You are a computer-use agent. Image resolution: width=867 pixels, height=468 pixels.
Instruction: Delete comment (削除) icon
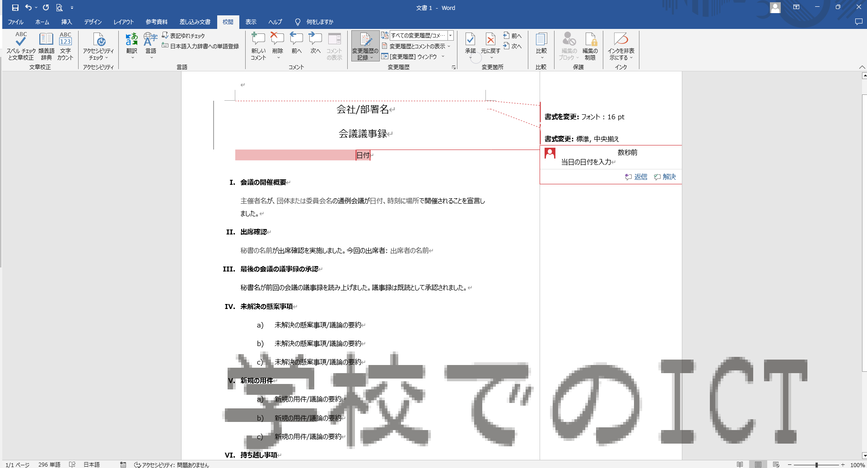tap(278, 46)
